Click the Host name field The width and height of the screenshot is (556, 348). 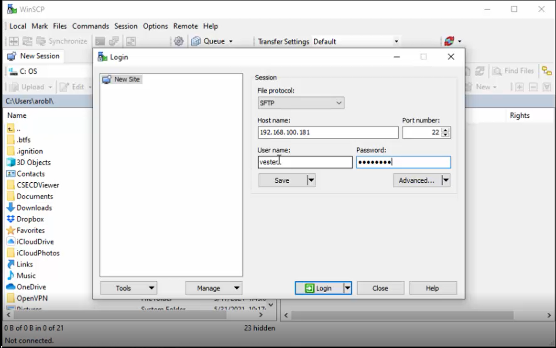pyautogui.click(x=328, y=132)
